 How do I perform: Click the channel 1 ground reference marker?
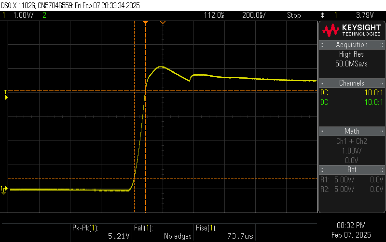point(4,190)
